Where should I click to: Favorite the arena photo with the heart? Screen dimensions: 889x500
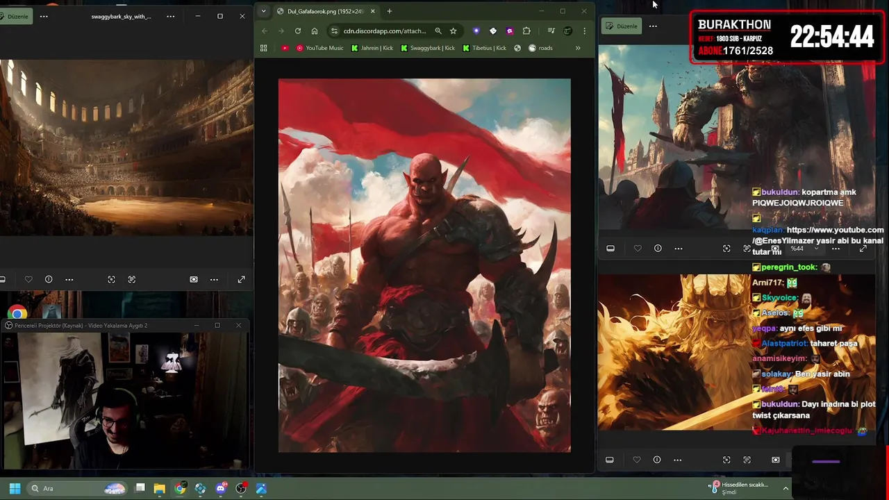[28, 279]
